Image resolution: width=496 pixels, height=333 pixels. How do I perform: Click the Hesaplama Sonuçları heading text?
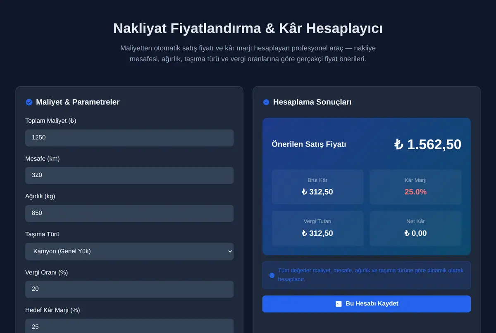point(312,102)
